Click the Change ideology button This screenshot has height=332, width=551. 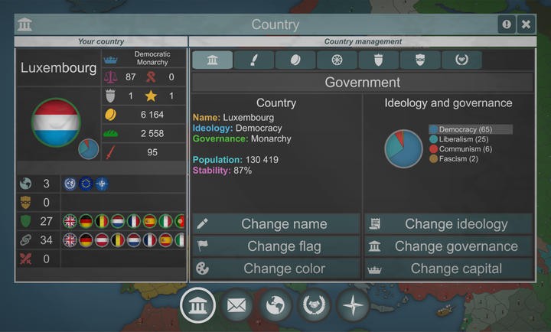(448, 224)
